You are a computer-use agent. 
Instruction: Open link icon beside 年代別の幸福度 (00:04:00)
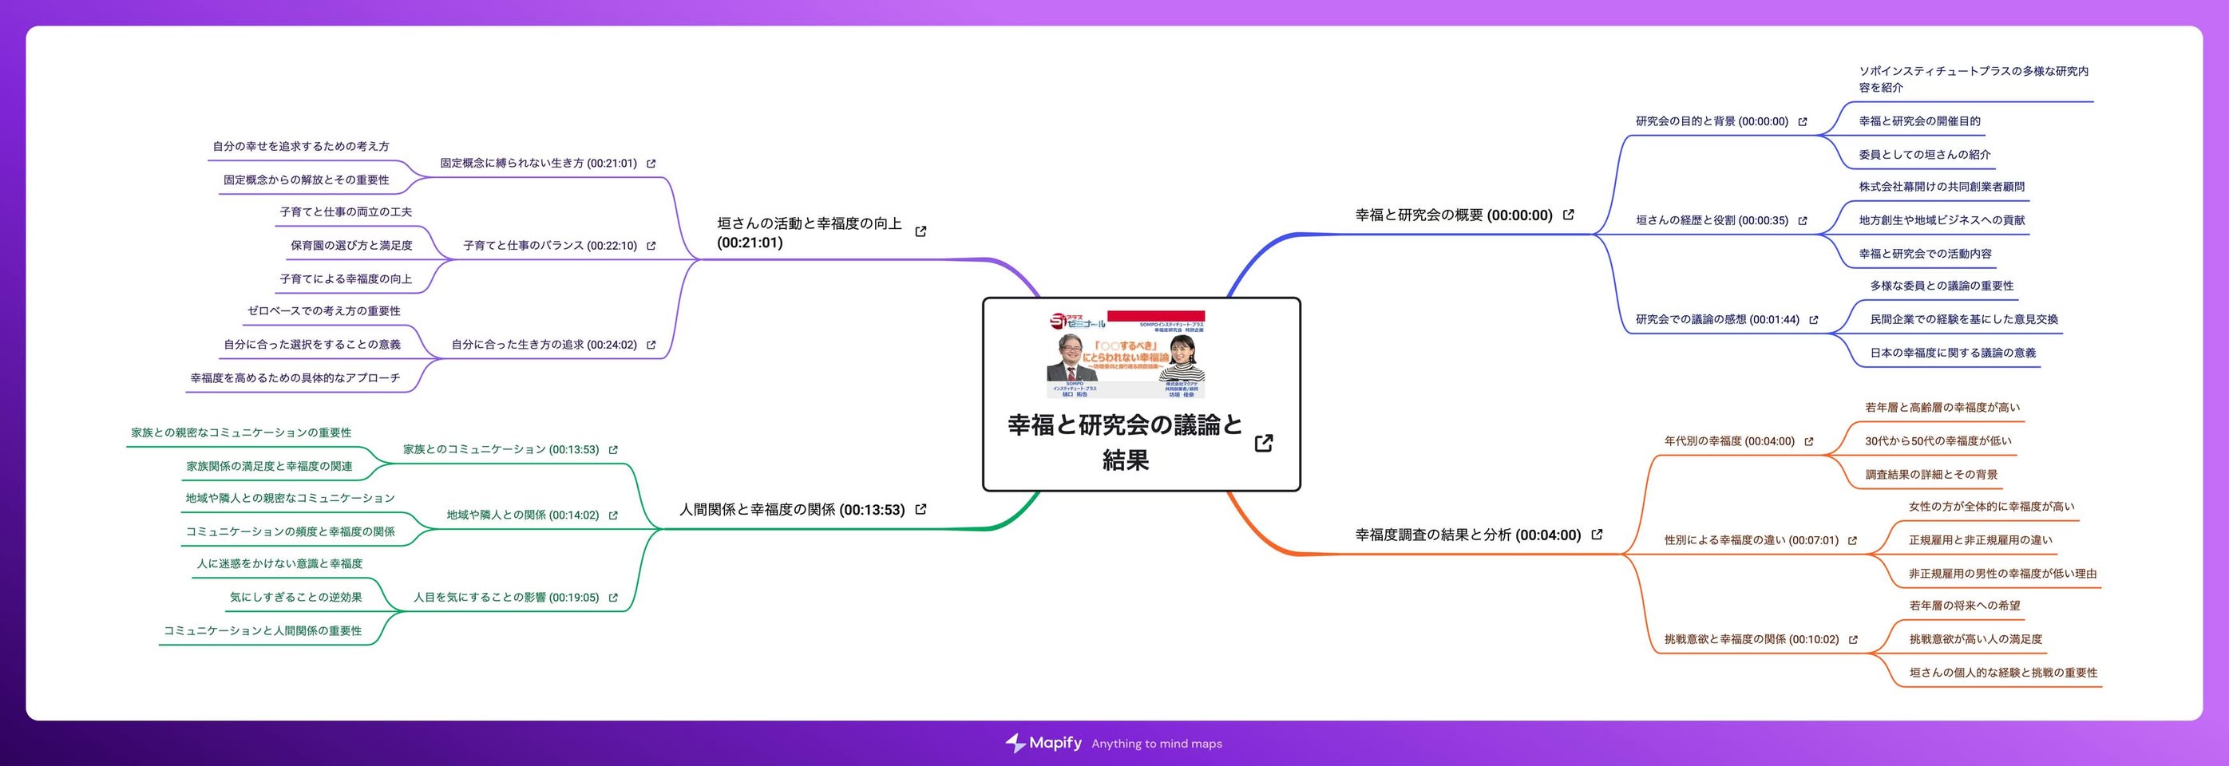[1808, 442]
